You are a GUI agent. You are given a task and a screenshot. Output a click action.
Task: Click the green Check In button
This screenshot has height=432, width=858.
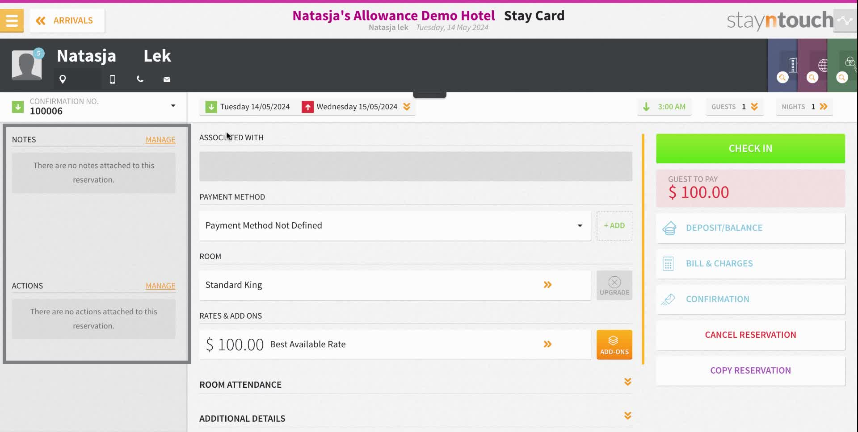coord(750,148)
